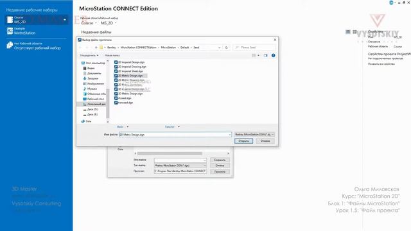Viewport: 411px width, 231px height.
Task: Select 'Музыка' folder in navigation pane
Action: (x=90, y=89)
